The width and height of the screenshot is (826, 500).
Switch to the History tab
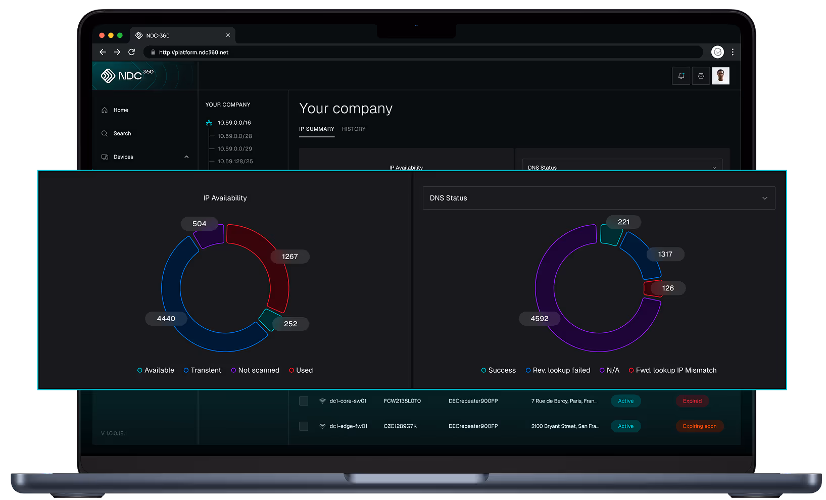click(353, 129)
